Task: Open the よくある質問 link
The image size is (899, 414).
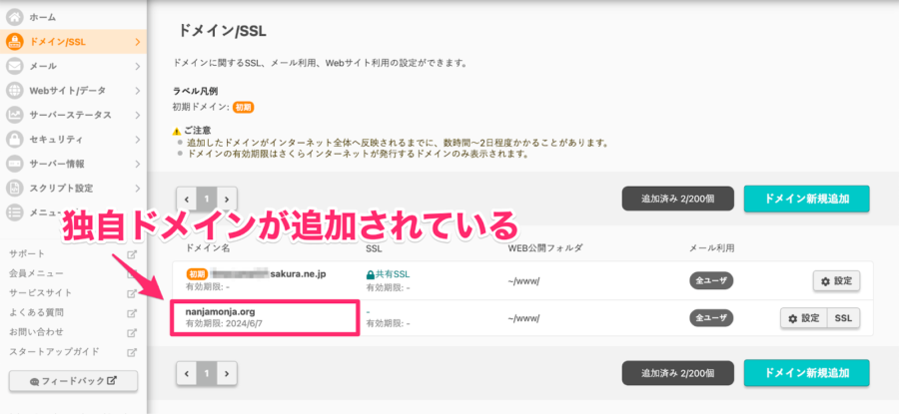Action: 37,312
